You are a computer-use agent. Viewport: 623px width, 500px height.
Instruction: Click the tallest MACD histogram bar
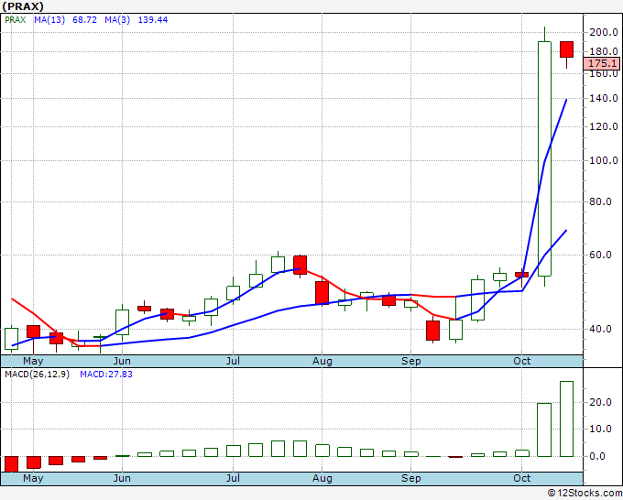(x=566, y=418)
